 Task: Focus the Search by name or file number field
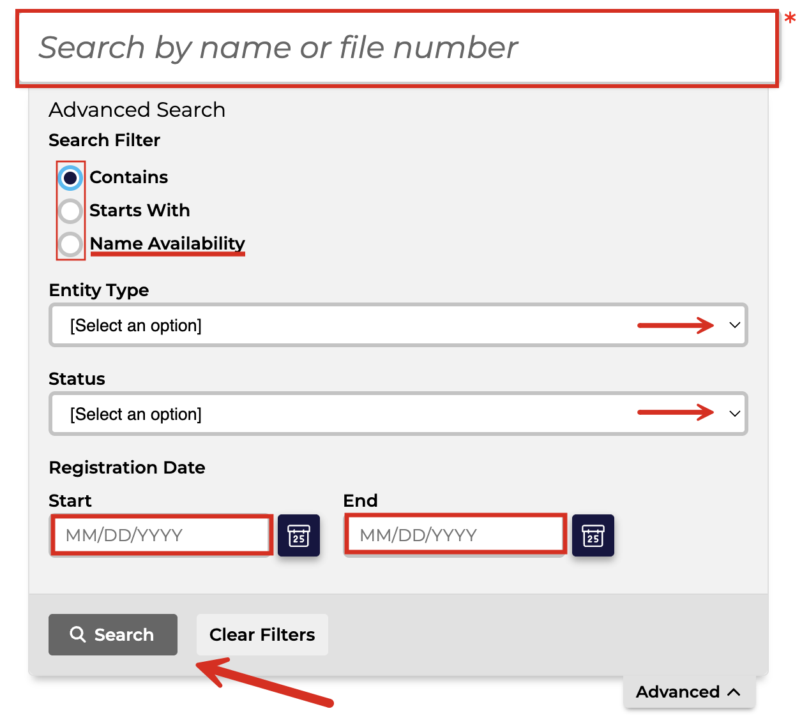pyautogui.click(x=397, y=49)
